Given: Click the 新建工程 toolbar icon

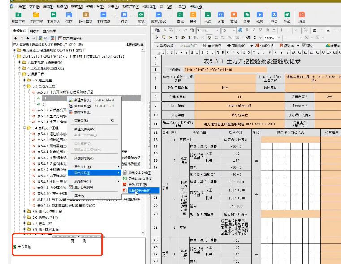Looking at the screenshot, I should tap(18, 15).
